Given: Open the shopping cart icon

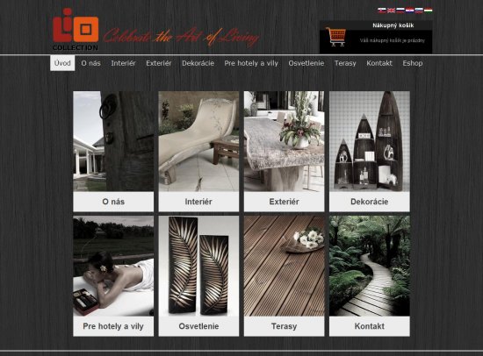Looking at the screenshot, I should [x=336, y=37].
